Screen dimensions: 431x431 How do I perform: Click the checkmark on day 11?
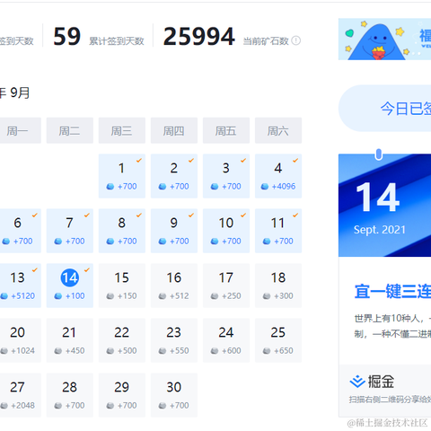(295, 215)
